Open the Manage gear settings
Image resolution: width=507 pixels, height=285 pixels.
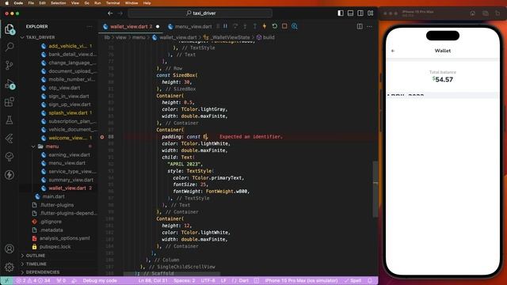[10, 267]
